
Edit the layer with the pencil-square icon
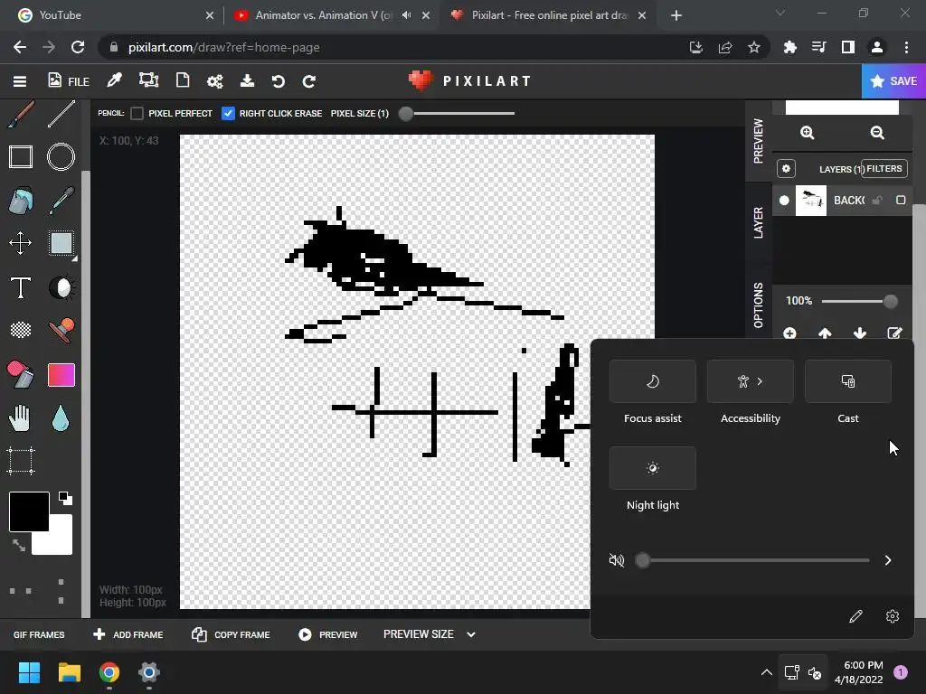pos(894,333)
